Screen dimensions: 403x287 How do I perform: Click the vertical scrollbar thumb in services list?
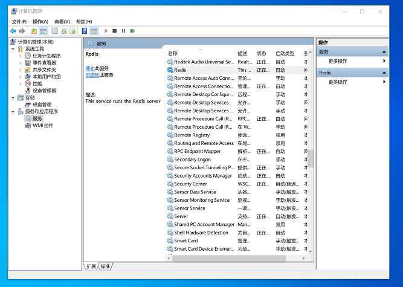coord(311,158)
